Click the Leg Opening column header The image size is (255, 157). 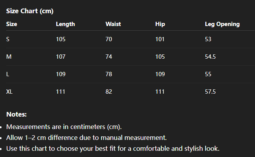coord(222,24)
